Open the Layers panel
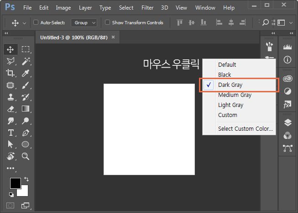298x213 pixels. pyautogui.click(x=288, y=122)
